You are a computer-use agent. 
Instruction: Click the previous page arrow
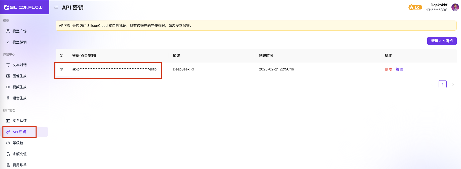coord(433,84)
